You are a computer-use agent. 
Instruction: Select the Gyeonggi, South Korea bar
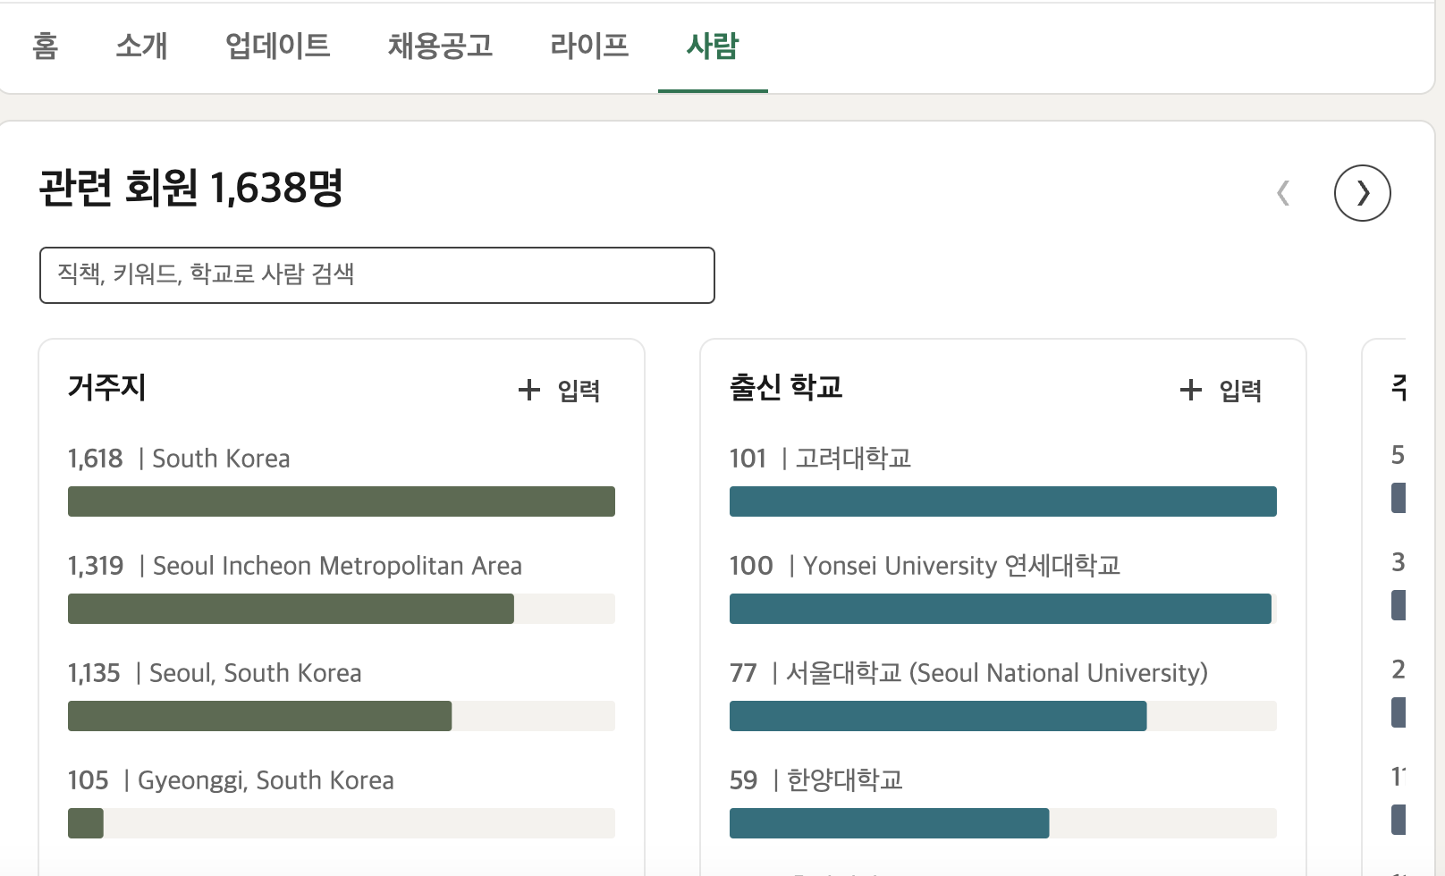click(342, 823)
